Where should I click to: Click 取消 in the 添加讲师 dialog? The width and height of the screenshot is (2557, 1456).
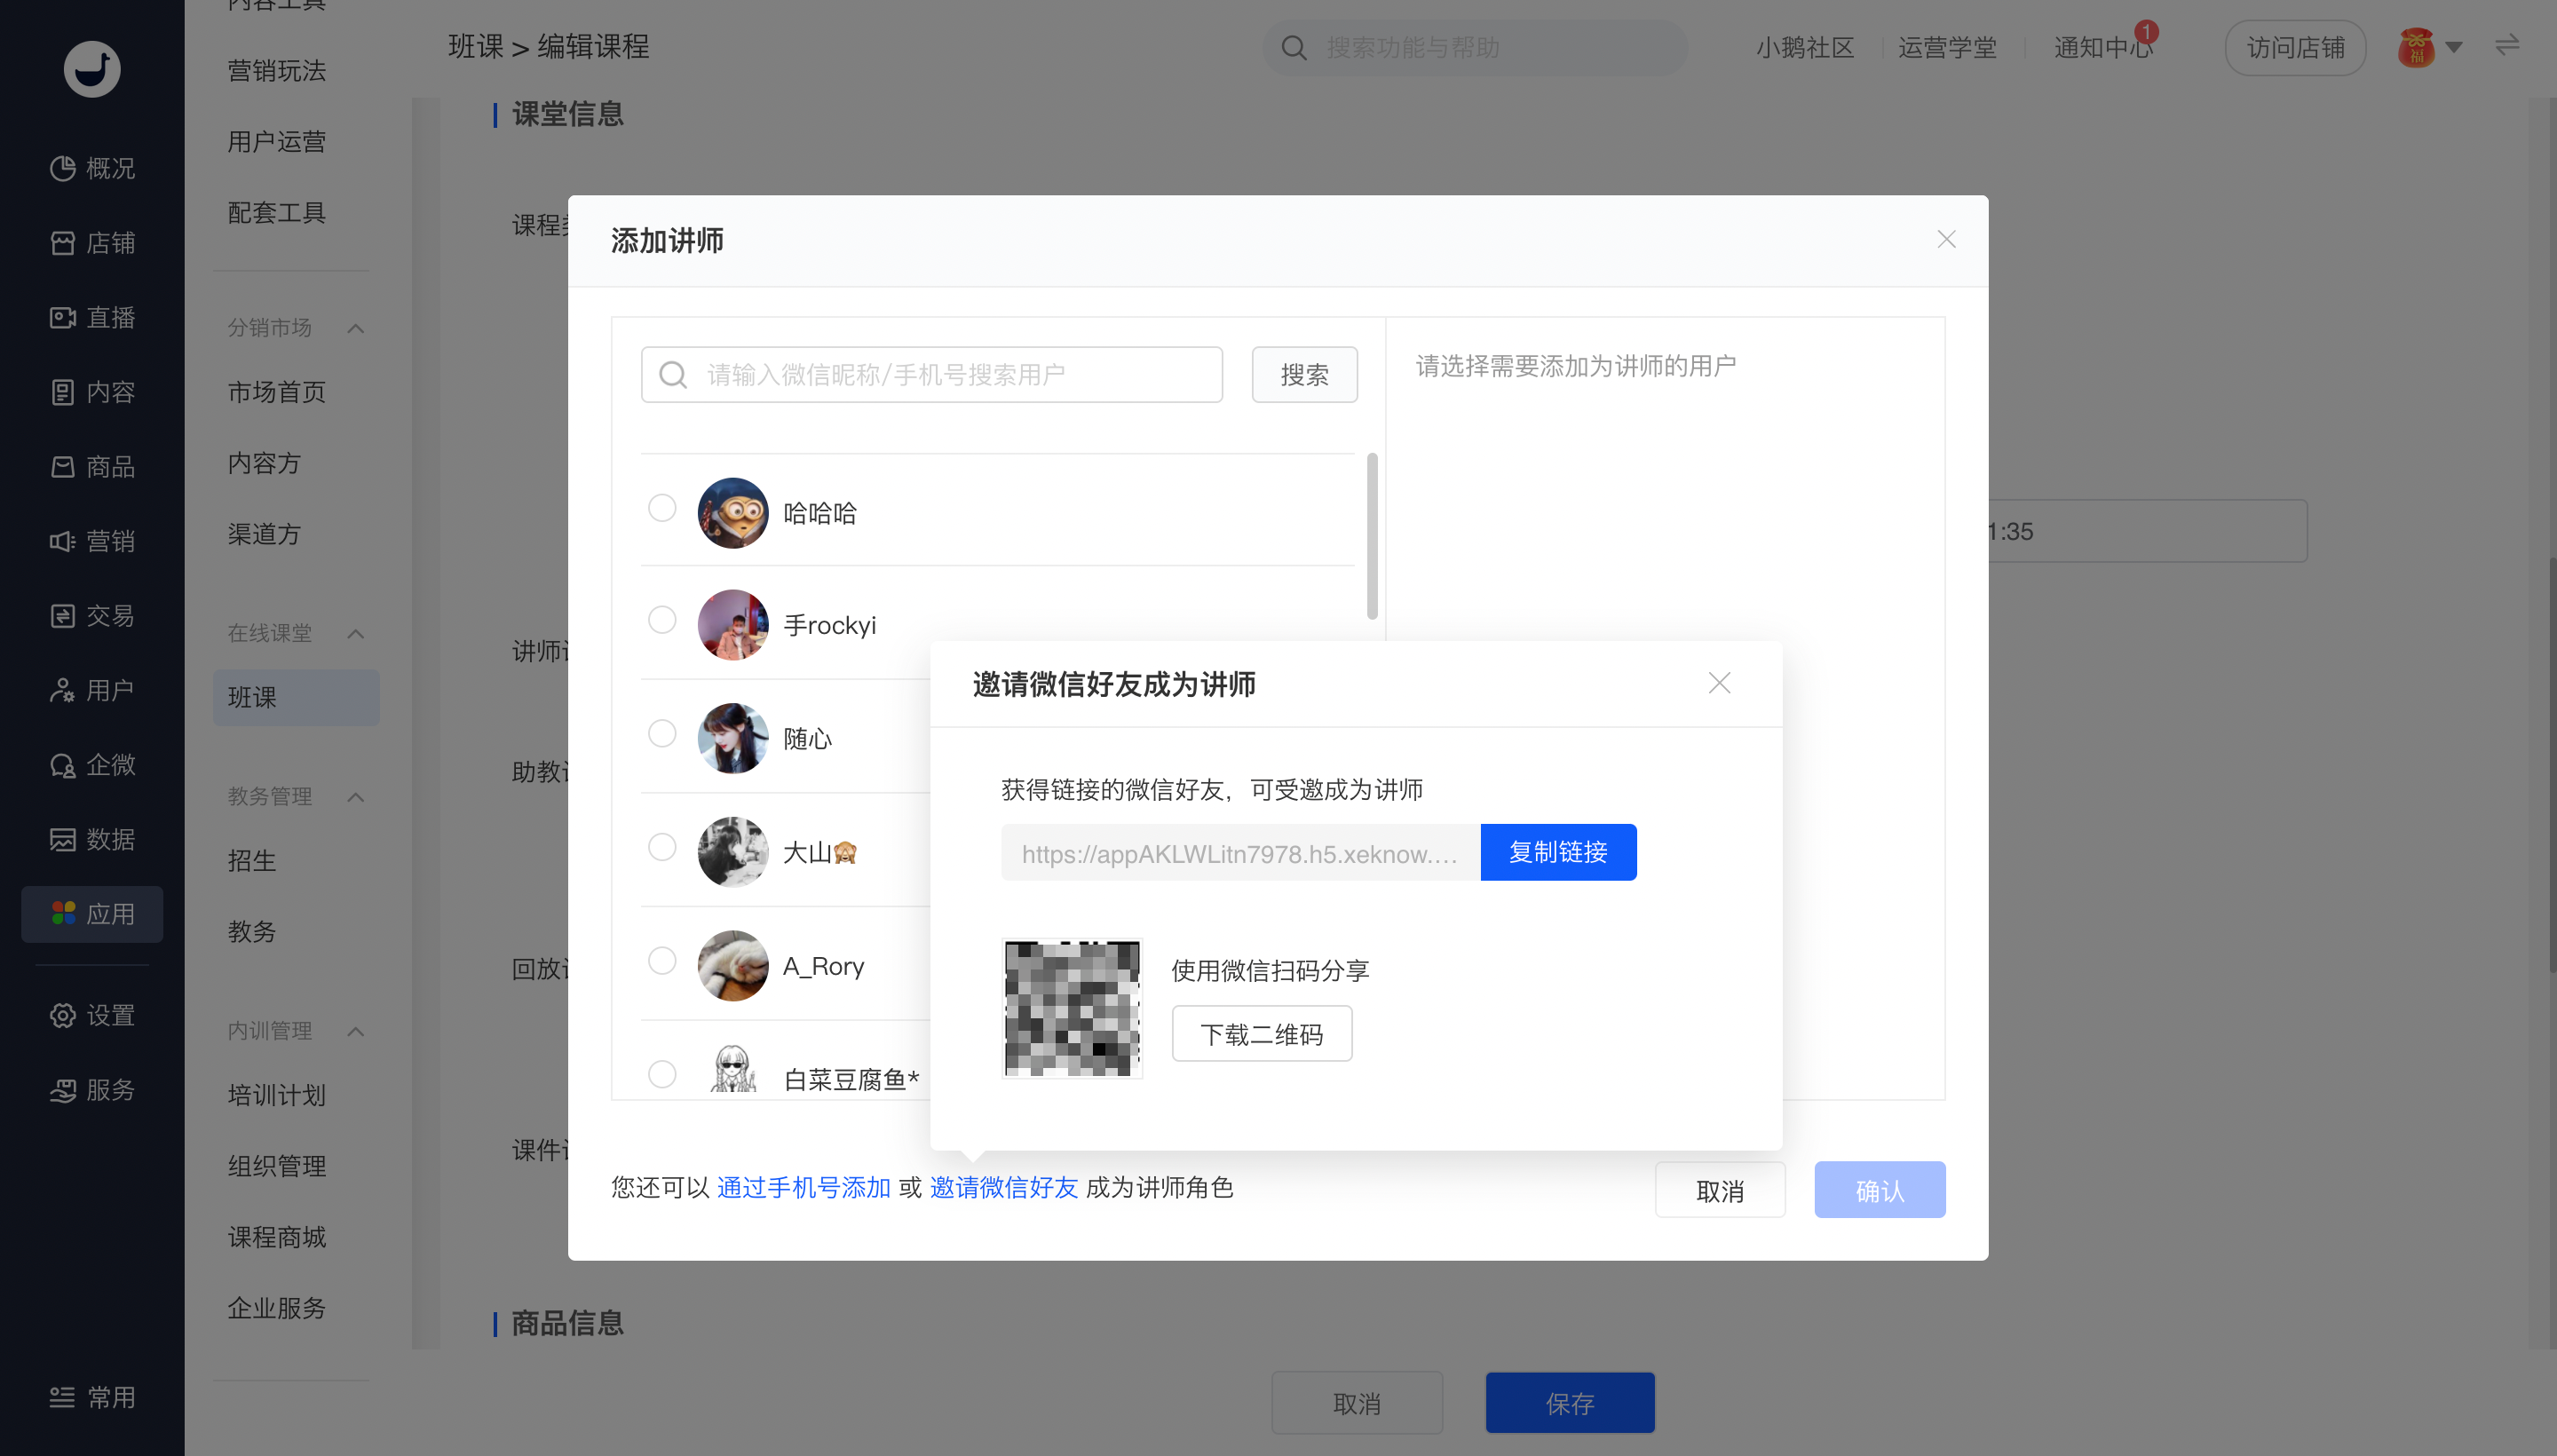pyautogui.click(x=1719, y=1190)
